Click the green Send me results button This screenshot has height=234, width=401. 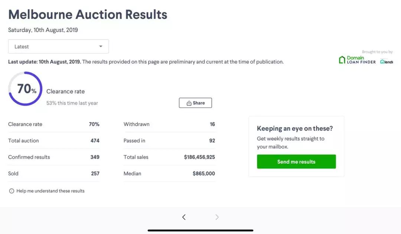296,162
